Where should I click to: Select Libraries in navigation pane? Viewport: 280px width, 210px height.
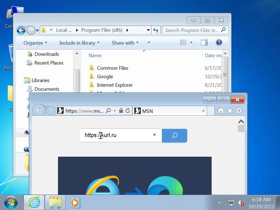point(40,80)
